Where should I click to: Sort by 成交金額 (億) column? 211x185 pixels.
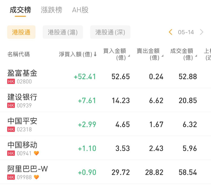[183, 54]
